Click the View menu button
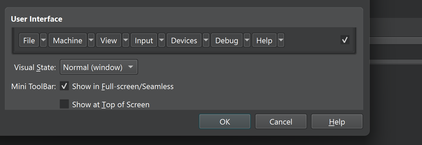Viewport: 422px width, 145px height. click(x=108, y=40)
